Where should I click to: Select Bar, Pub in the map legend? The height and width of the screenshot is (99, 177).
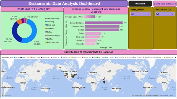coord(128,57)
